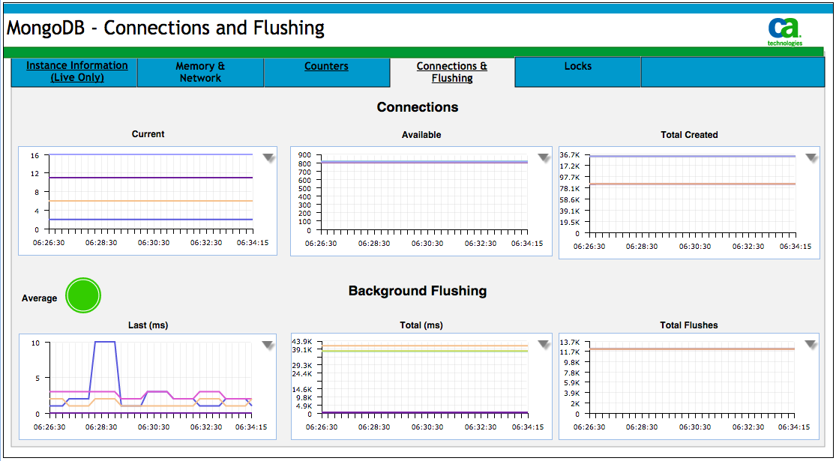
Task: Click the '36.7K' axis label in Total Created
Action: (569, 155)
